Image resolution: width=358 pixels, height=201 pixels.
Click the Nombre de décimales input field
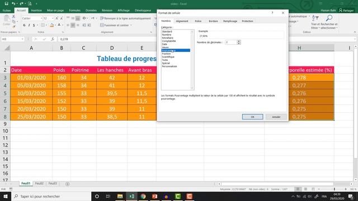[x=231, y=42]
